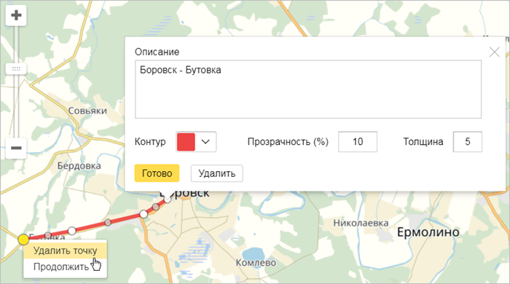Pick the red Контур color swatch
Image resolution: width=510 pixels, height=284 pixels.
coord(186,142)
